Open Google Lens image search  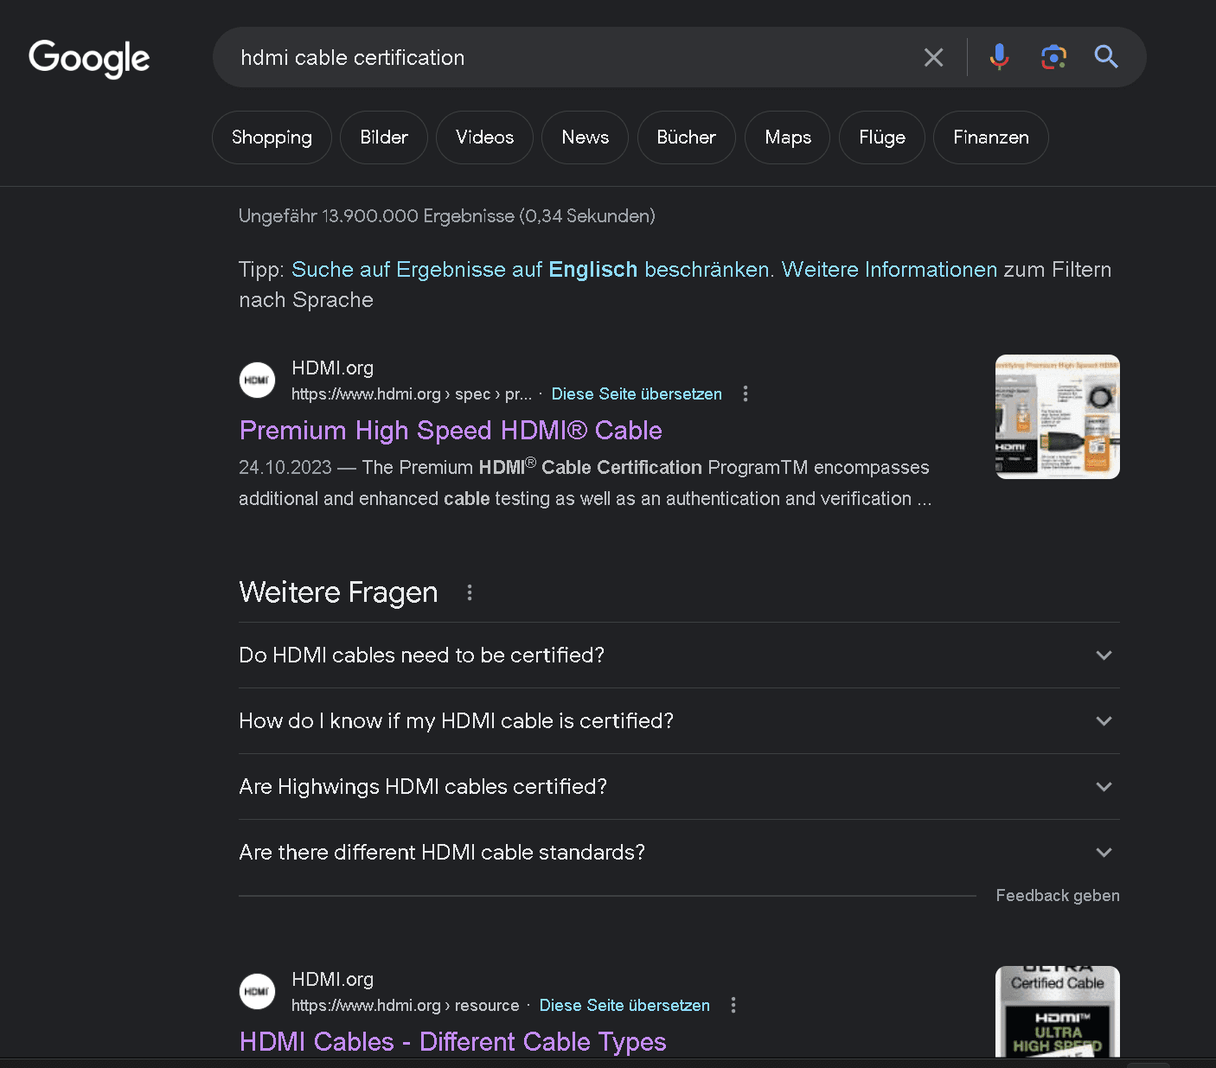click(x=1053, y=58)
